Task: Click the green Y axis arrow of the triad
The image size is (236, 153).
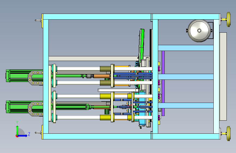Action: [x=17, y=130]
